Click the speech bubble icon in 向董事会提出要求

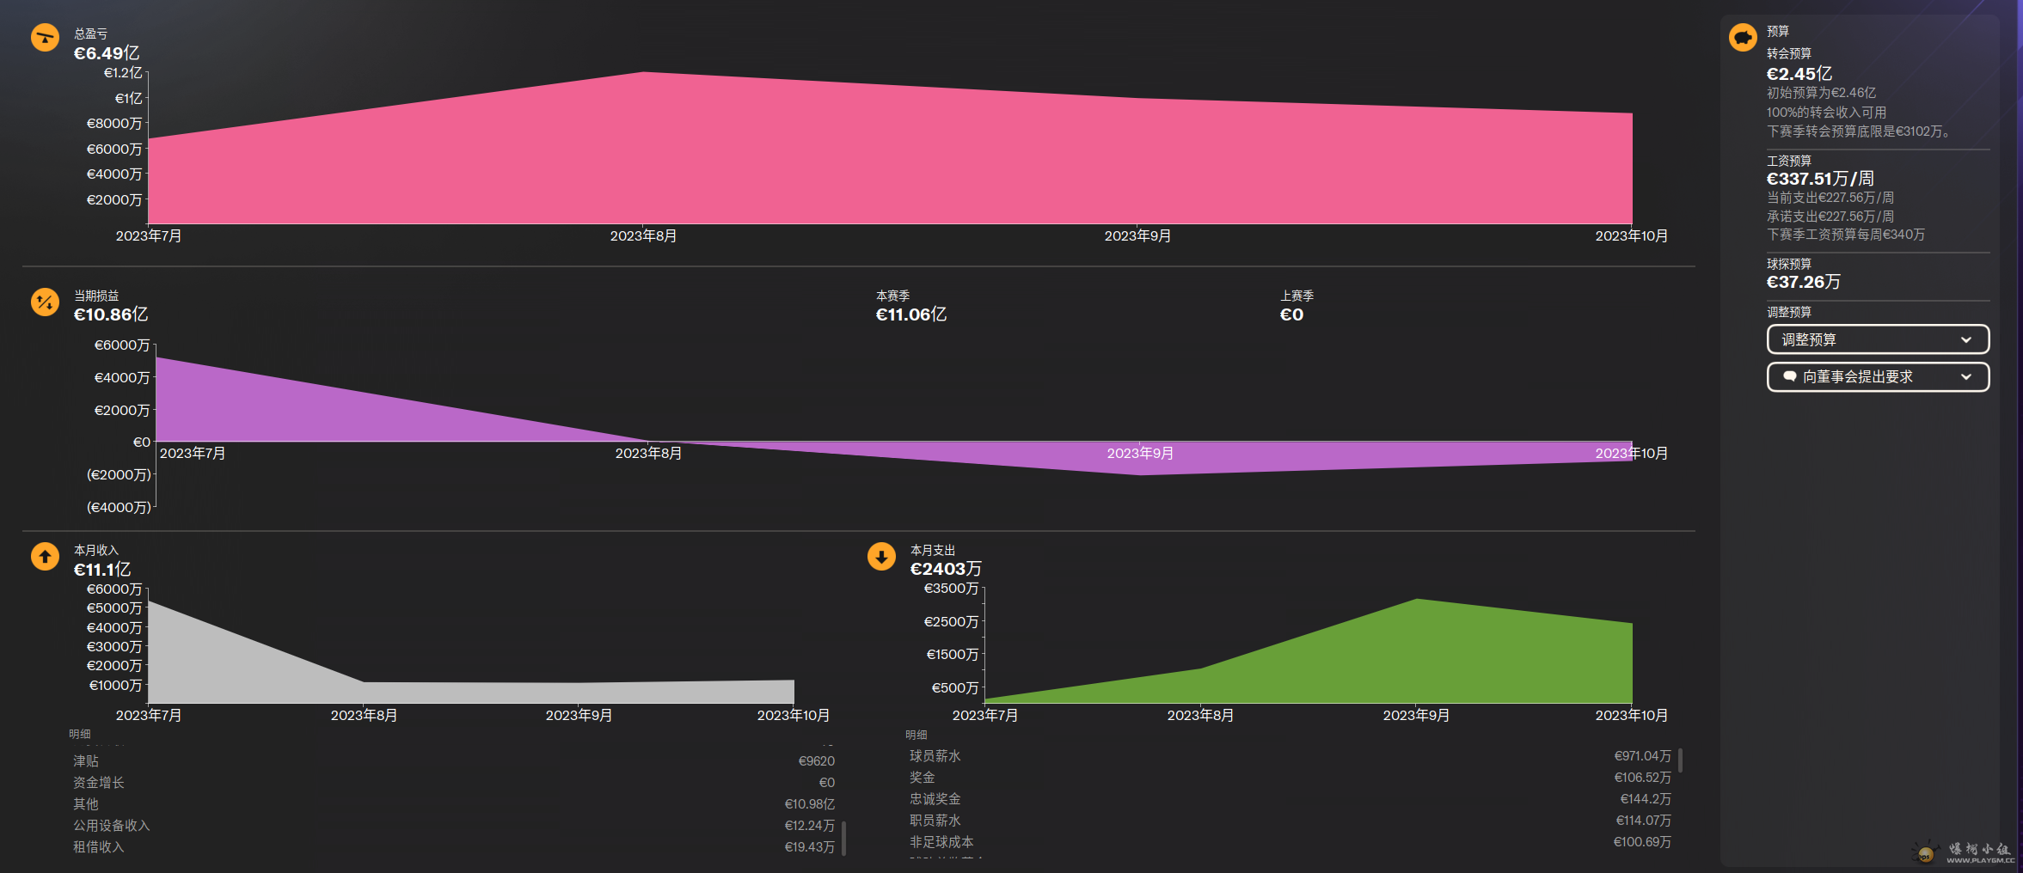coord(1790,376)
